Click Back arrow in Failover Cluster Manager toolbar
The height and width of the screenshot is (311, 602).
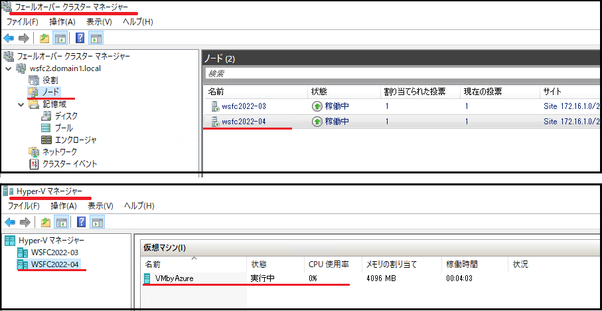(9, 38)
